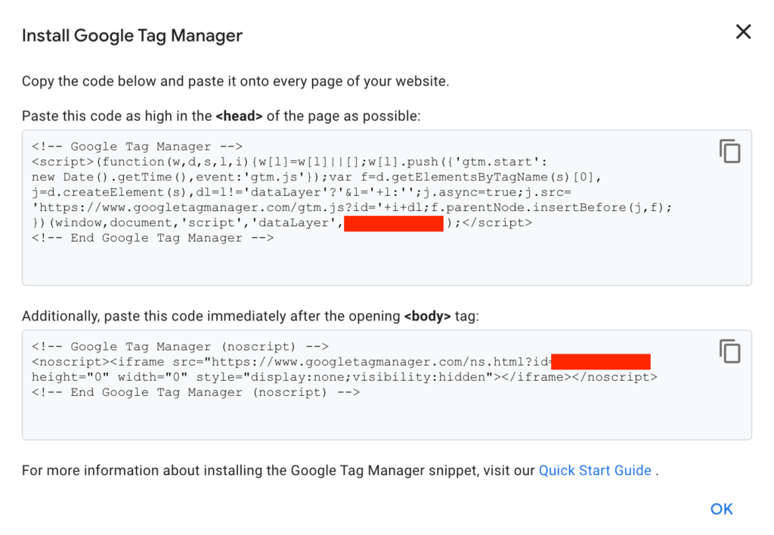Click the bold body tag reference text

429,316
